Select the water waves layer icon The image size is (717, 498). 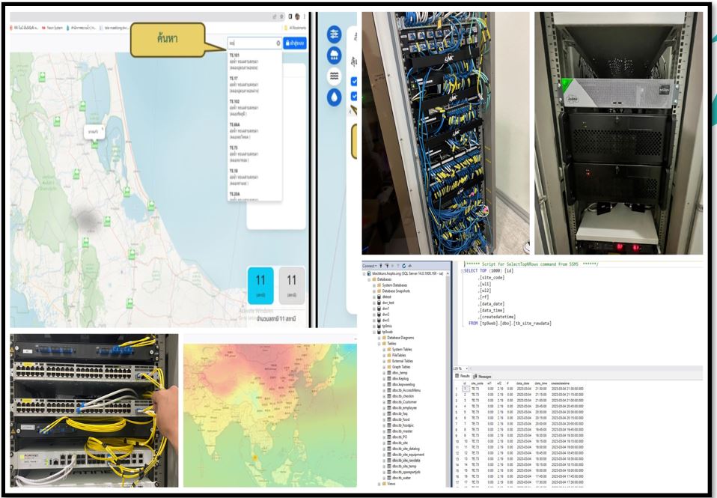point(335,76)
